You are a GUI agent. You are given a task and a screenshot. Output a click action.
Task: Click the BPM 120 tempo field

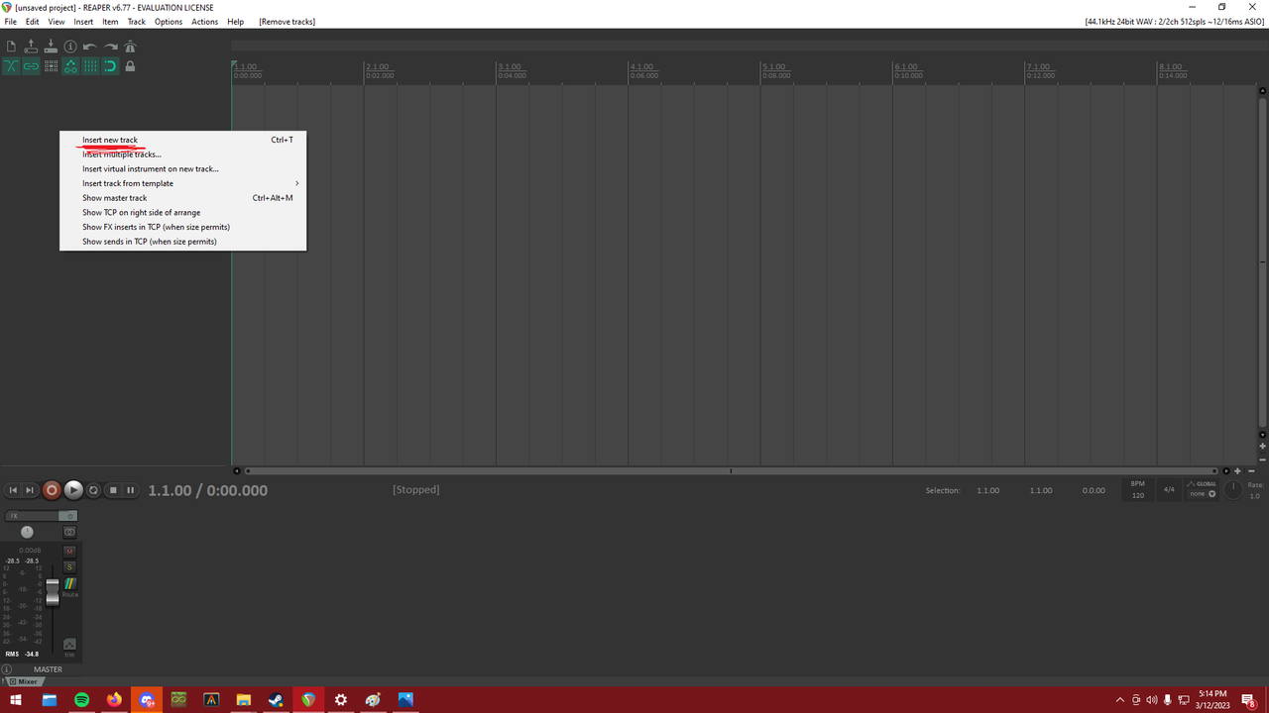coord(1138,490)
